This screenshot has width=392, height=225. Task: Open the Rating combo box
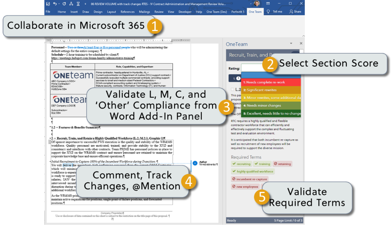pos(253,68)
